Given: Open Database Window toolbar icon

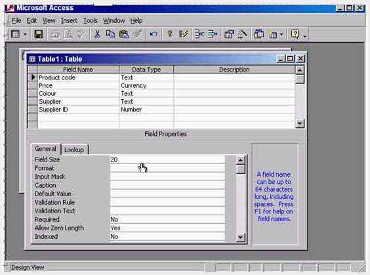Looking at the screenshot, I should coord(259,35).
